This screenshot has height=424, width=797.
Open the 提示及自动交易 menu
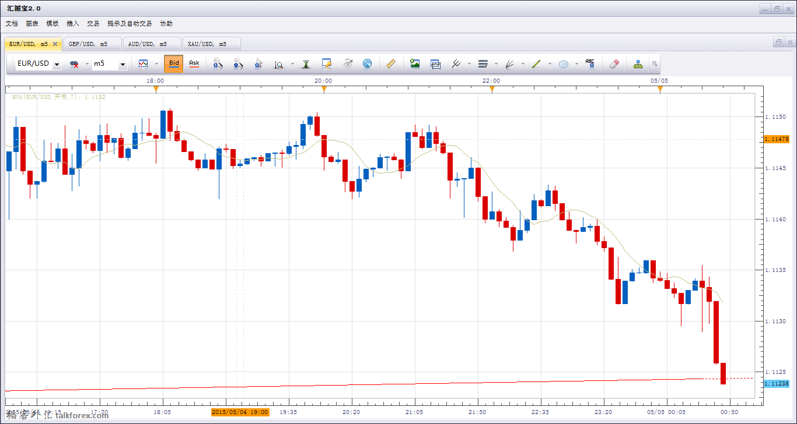point(130,24)
